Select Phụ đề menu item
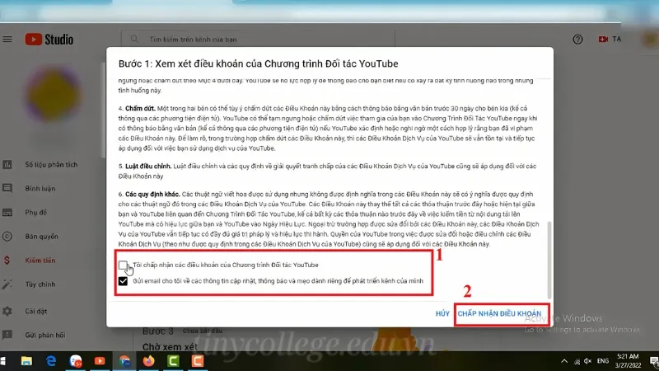The height and width of the screenshot is (371, 659). click(35, 213)
